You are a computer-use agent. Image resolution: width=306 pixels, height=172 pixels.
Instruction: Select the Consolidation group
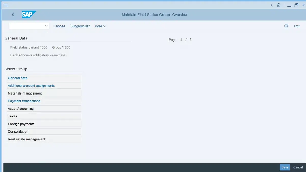pos(44,131)
